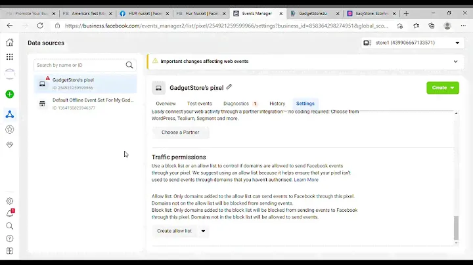Edit pixel name with pencil icon
This screenshot has height=265, width=473.
pos(229,87)
